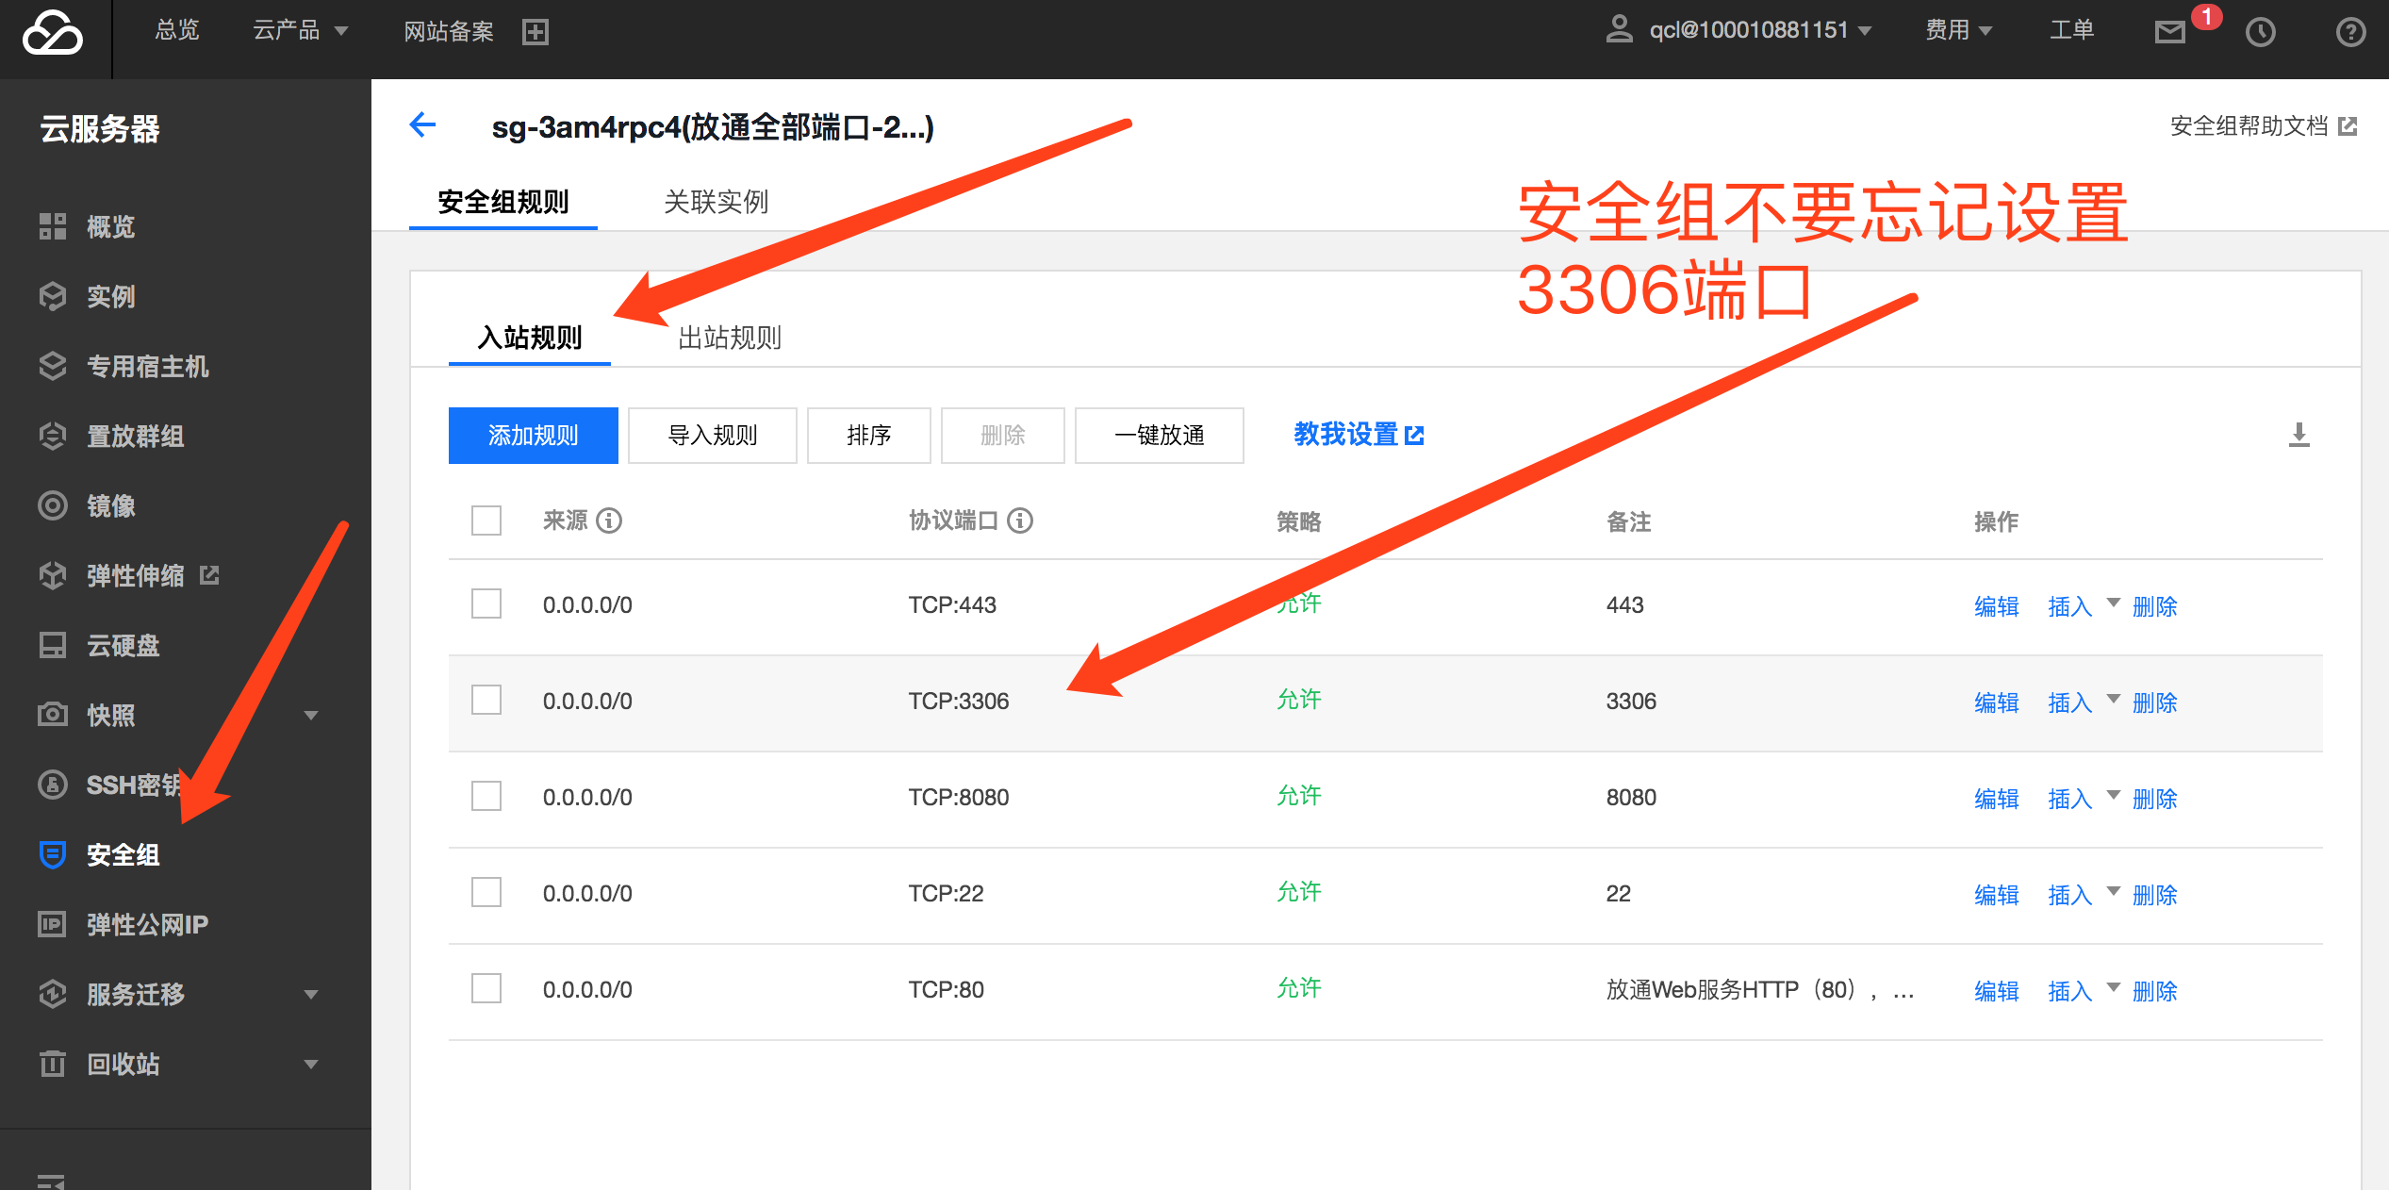Click the back arrow beside the security group name
2389x1190 pixels.
pyautogui.click(x=422, y=125)
